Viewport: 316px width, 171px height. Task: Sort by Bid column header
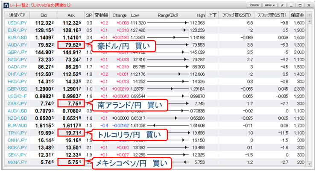(43, 15)
